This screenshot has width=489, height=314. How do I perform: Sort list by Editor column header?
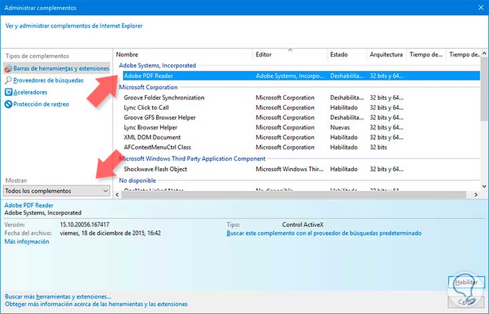[x=263, y=55]
